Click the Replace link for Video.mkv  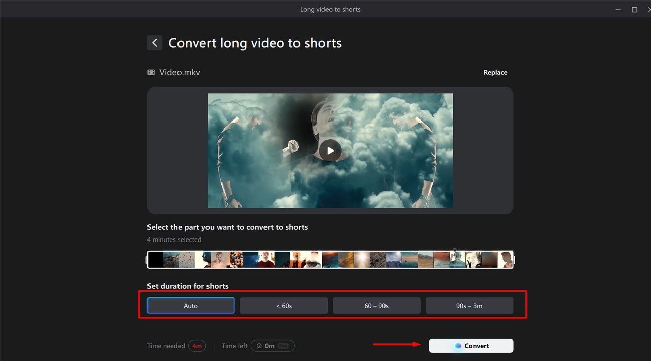pyautogui.click(x=495, y=72)
